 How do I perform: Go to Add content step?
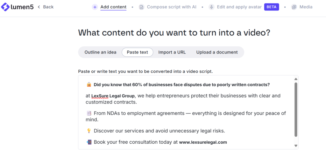click(x=113, y=7)
